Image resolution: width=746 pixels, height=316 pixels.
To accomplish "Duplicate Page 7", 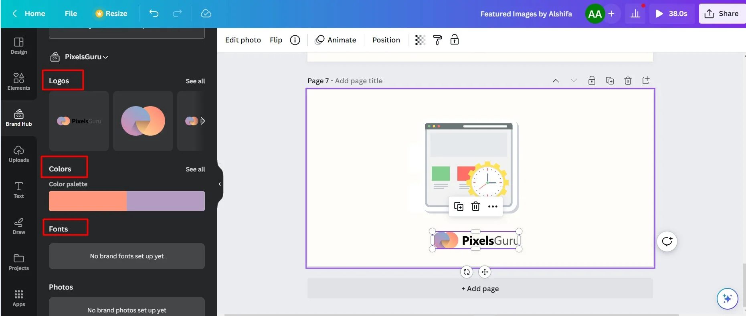I will tap(610, 81).
